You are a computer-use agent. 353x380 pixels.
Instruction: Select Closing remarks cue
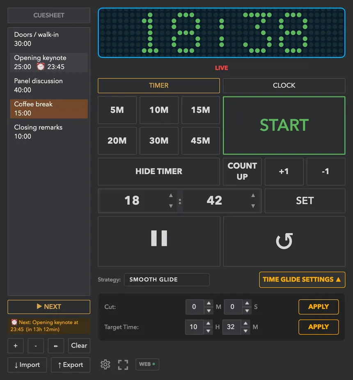[x=49, y=132]
